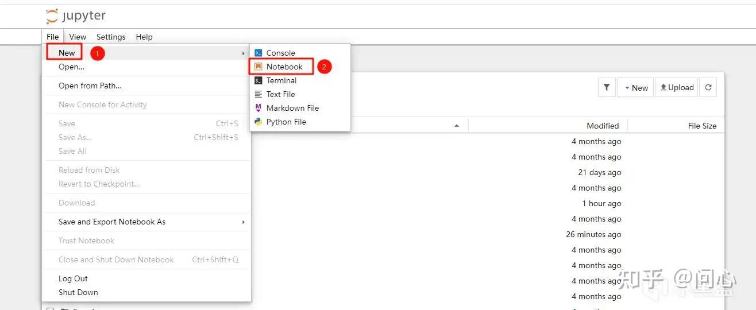Click the Upload button
This screenshot has width=756, height=310.
[x=677, y=87]
